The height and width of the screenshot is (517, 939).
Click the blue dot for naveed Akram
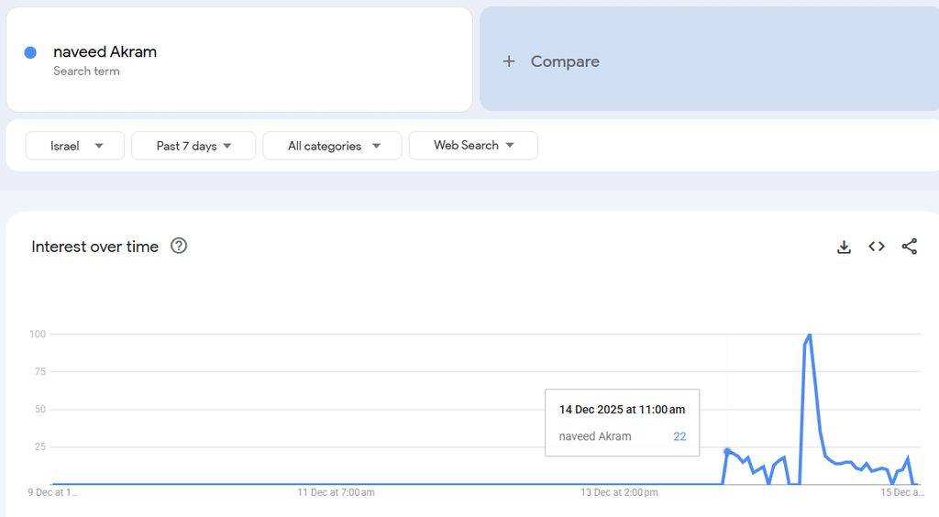[x=30, y=52]
